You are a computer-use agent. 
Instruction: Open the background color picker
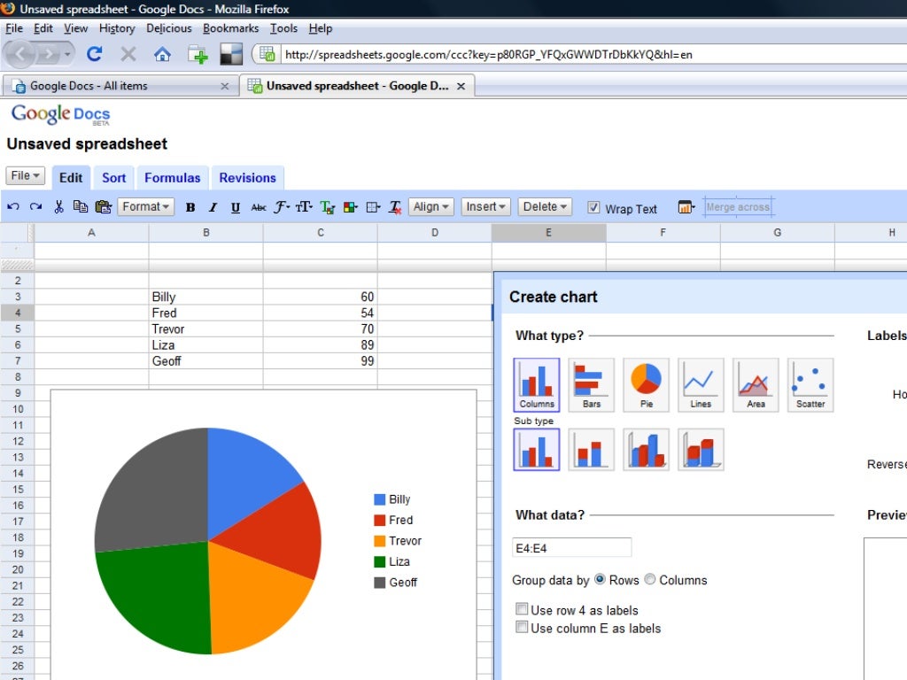351,207
